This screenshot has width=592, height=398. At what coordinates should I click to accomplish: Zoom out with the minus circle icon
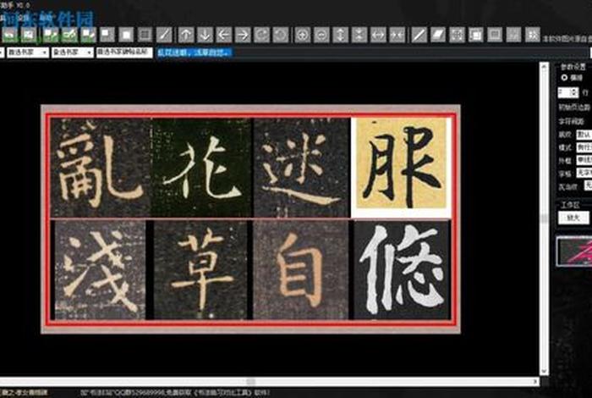[321, 36]
